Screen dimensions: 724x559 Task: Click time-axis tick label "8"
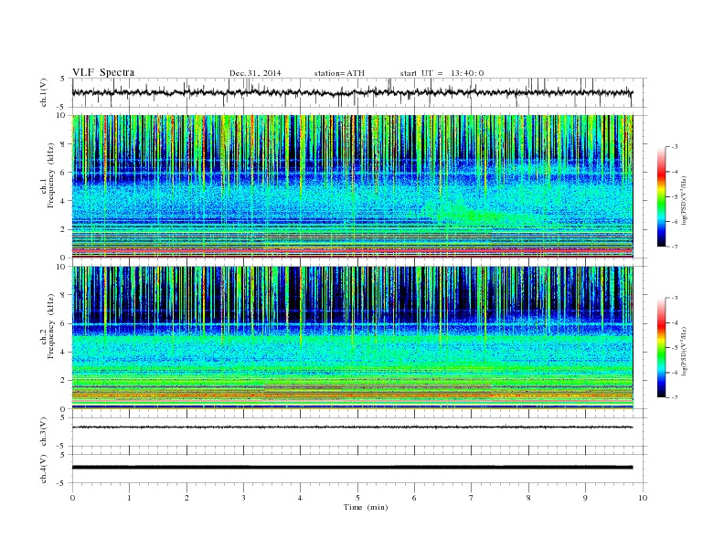click(528, 498)
